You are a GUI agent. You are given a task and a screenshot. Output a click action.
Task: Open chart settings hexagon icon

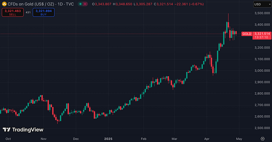[x=263, y=139]
